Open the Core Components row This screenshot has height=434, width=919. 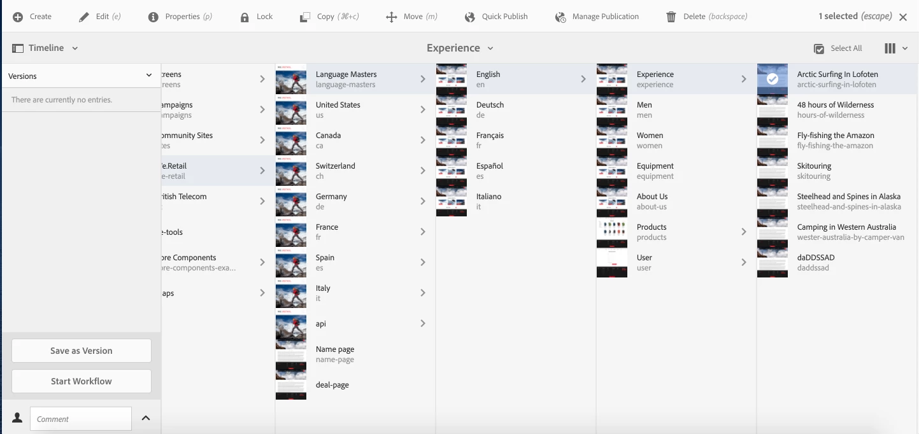(217, 262)
